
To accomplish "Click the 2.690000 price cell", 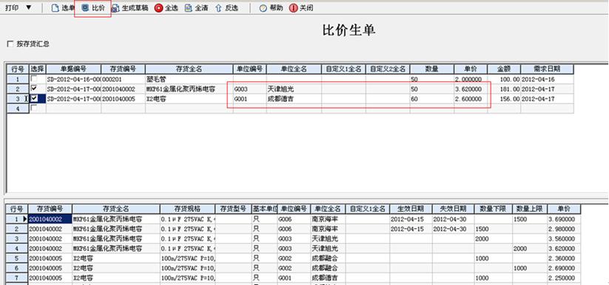I will tap(564, 268).
